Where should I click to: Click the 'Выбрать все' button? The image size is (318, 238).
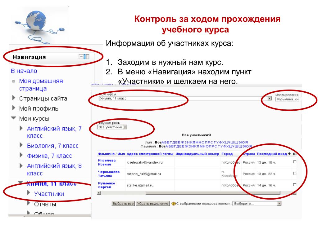click(123, 204)
